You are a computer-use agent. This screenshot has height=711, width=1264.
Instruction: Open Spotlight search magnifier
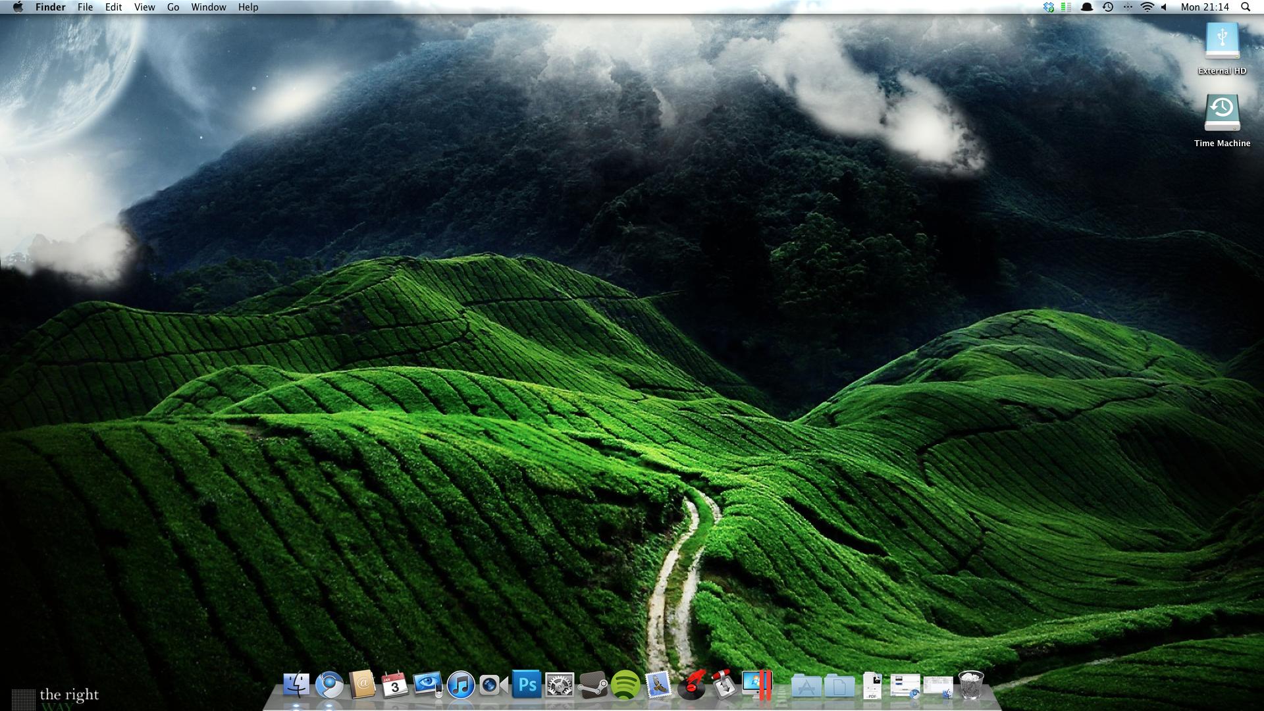(1246, 7)
